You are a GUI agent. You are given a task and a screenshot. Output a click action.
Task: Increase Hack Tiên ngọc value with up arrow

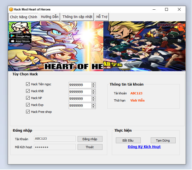pos(93,84)
